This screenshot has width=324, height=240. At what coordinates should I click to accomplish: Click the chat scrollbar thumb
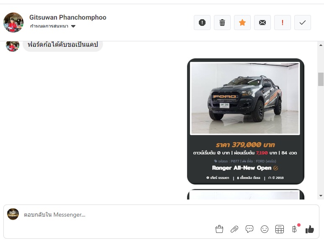pyautogui.click(x=321, y=79)
